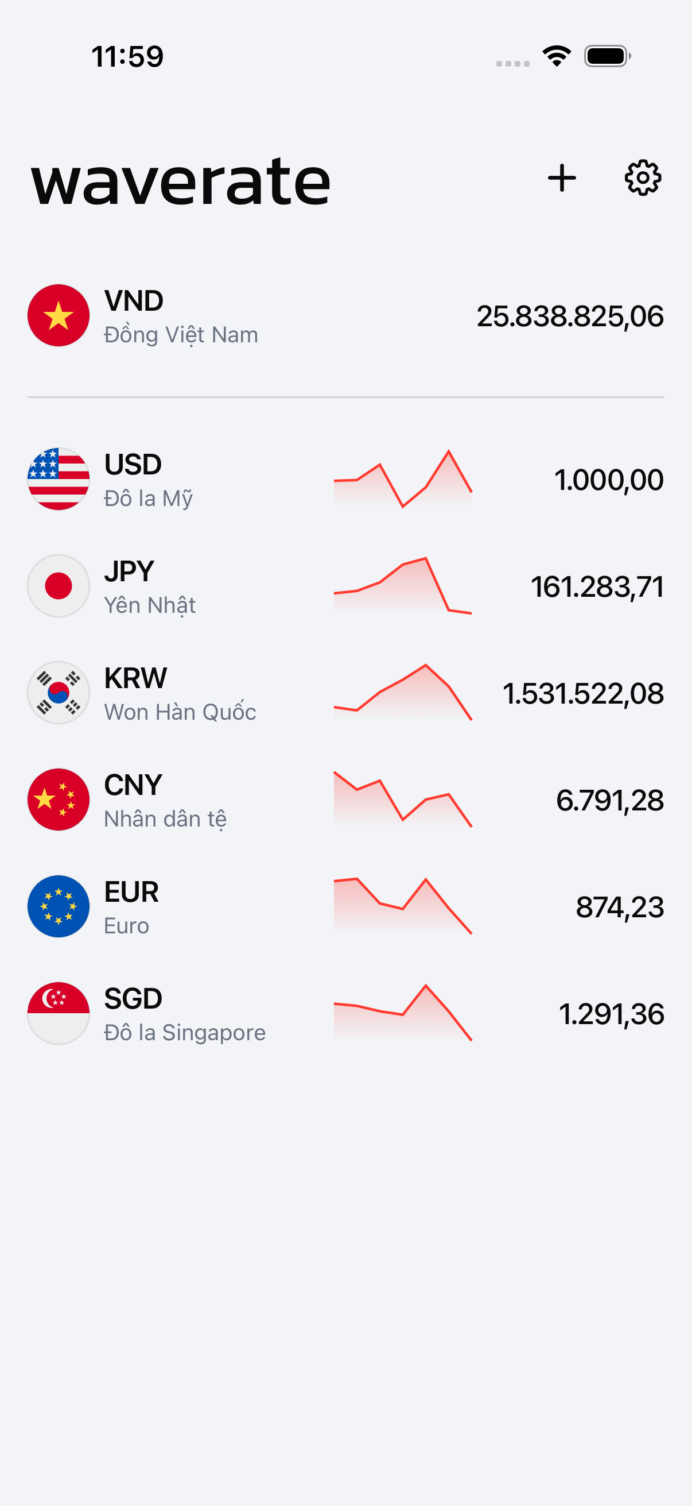Open the JPY trend sparkline chart
692x1506 pixels.
[x=403, y=586]
